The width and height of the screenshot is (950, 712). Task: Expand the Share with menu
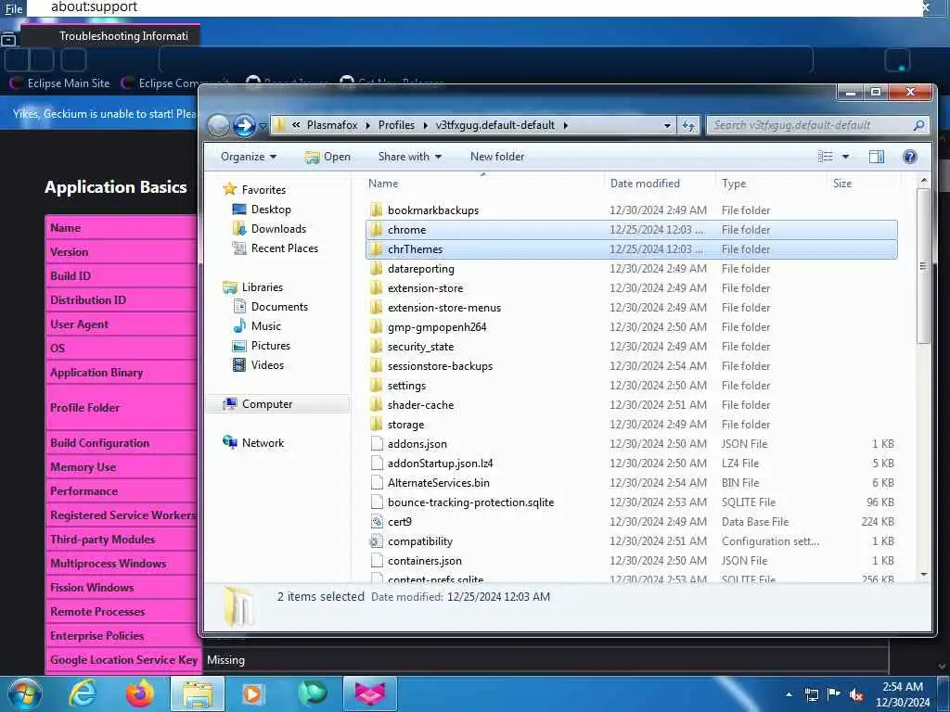click(409, 157)
